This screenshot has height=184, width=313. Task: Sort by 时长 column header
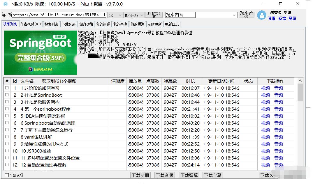pyautogui.click(x=190, y=81)
